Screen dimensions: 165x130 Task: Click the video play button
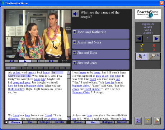[25, 61]
